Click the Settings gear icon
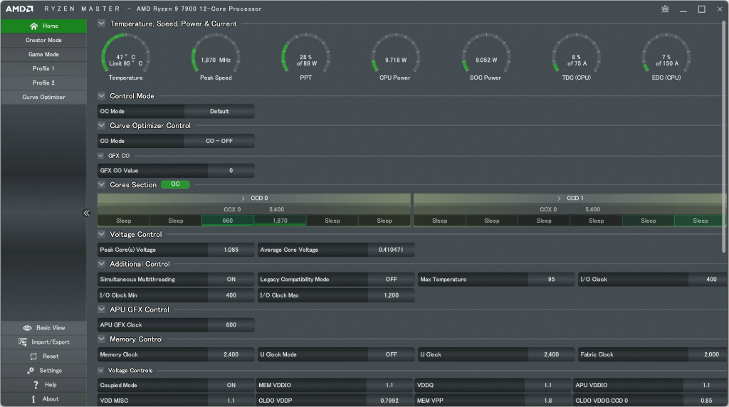The width and height of the screenshot is (729, 407). [31, 370]
